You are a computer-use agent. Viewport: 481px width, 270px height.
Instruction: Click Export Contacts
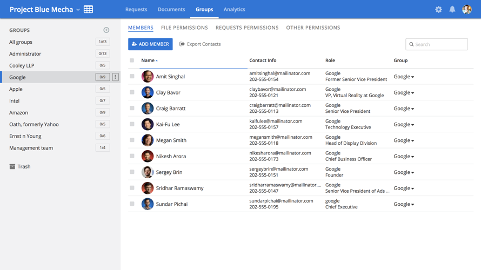tap(200, 44)
